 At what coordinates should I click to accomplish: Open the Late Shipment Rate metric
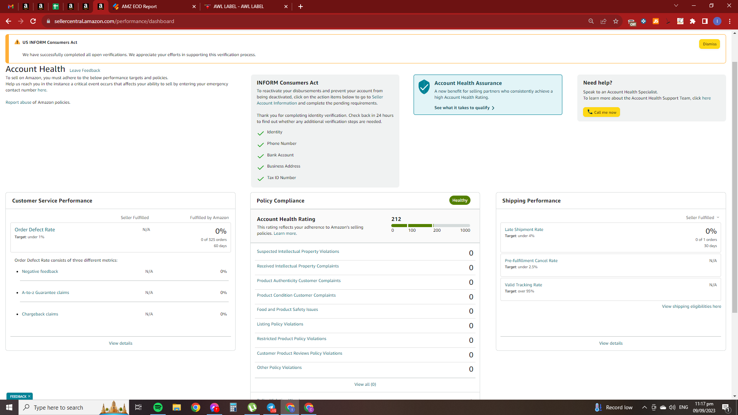pyautogui.click(x=524, y=230)
